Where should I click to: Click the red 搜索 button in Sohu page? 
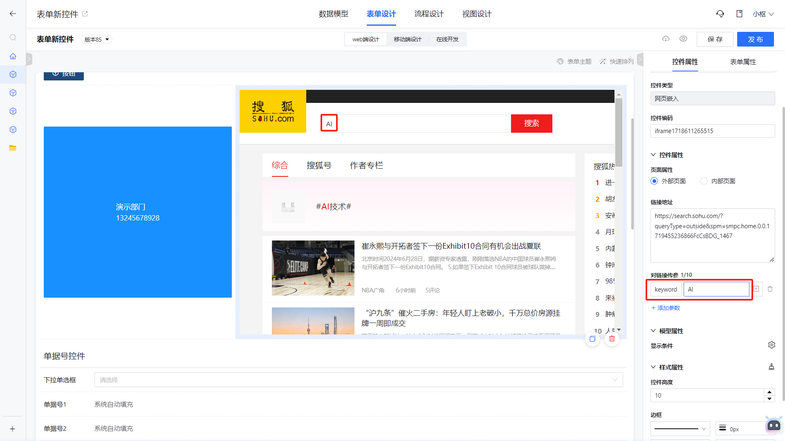[x=532, y=123]
